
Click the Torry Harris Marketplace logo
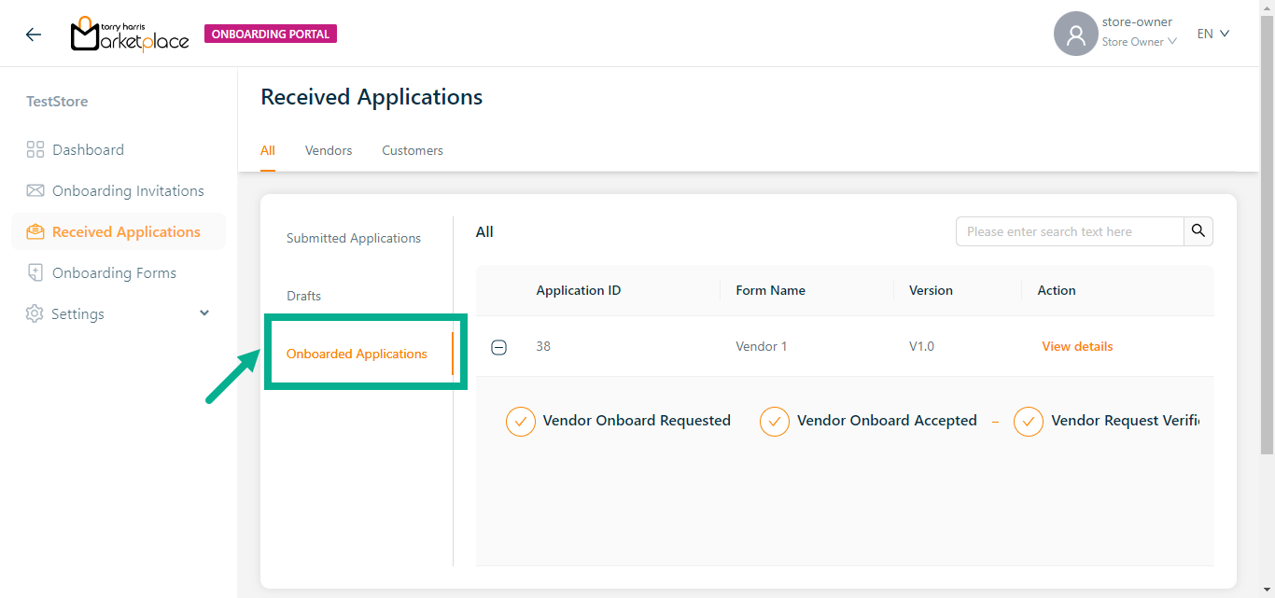(130, 35)
